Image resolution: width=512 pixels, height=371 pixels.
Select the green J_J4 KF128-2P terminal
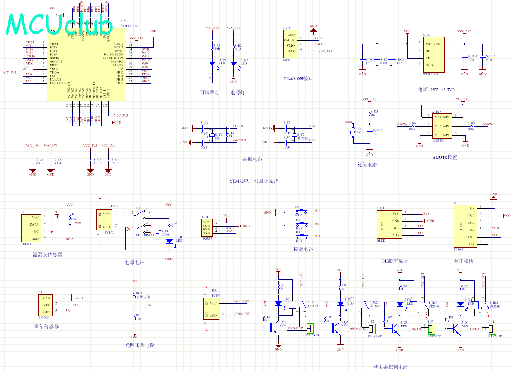pyautogui.click(x=492, y=328)
